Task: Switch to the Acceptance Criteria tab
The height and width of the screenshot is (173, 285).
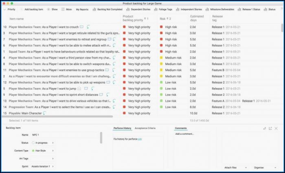Action: [145, 128]
